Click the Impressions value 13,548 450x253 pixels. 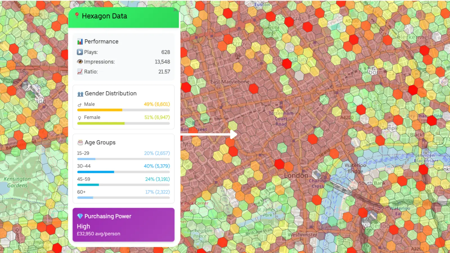tap(162, 62)
